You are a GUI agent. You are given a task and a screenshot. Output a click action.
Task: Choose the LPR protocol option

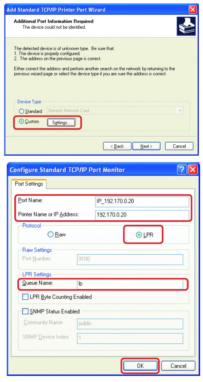click(139, 235)
